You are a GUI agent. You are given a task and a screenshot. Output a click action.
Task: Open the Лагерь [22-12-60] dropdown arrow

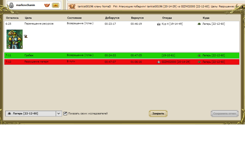[x=59, y=114]
